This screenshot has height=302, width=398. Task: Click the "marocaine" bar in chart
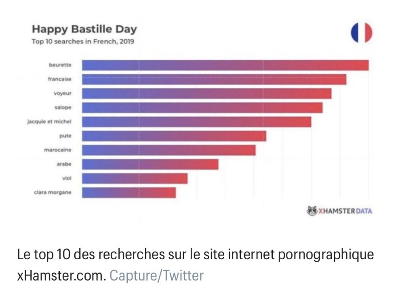(x=168, y=150)
